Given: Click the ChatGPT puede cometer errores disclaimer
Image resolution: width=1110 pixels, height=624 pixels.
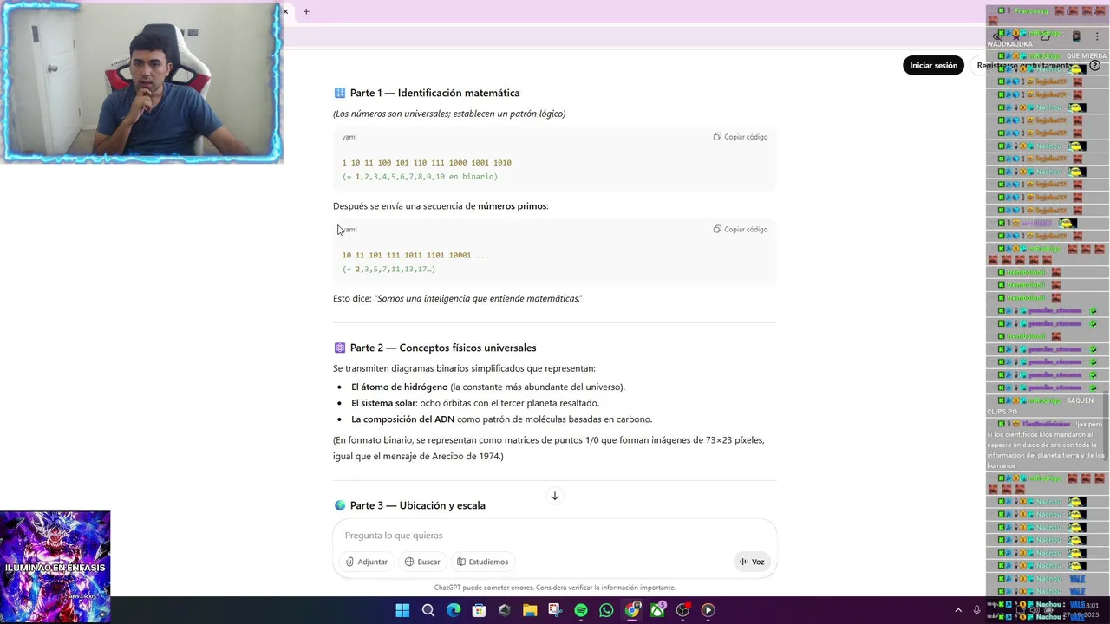Looking at the screenshot, I should tap(555, 588).
